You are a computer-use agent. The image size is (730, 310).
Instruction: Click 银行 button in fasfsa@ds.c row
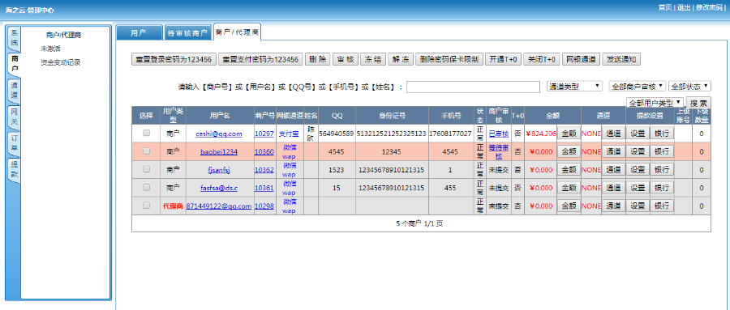coord(662,188)
